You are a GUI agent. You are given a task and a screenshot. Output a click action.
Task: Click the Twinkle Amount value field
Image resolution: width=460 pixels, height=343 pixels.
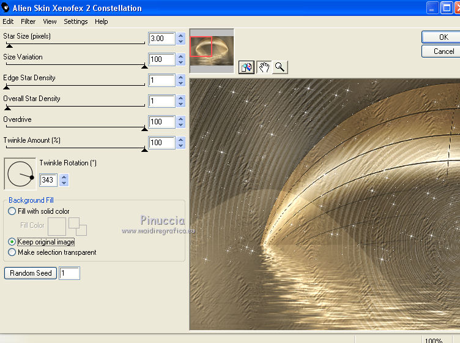click(x=162, y=143)
